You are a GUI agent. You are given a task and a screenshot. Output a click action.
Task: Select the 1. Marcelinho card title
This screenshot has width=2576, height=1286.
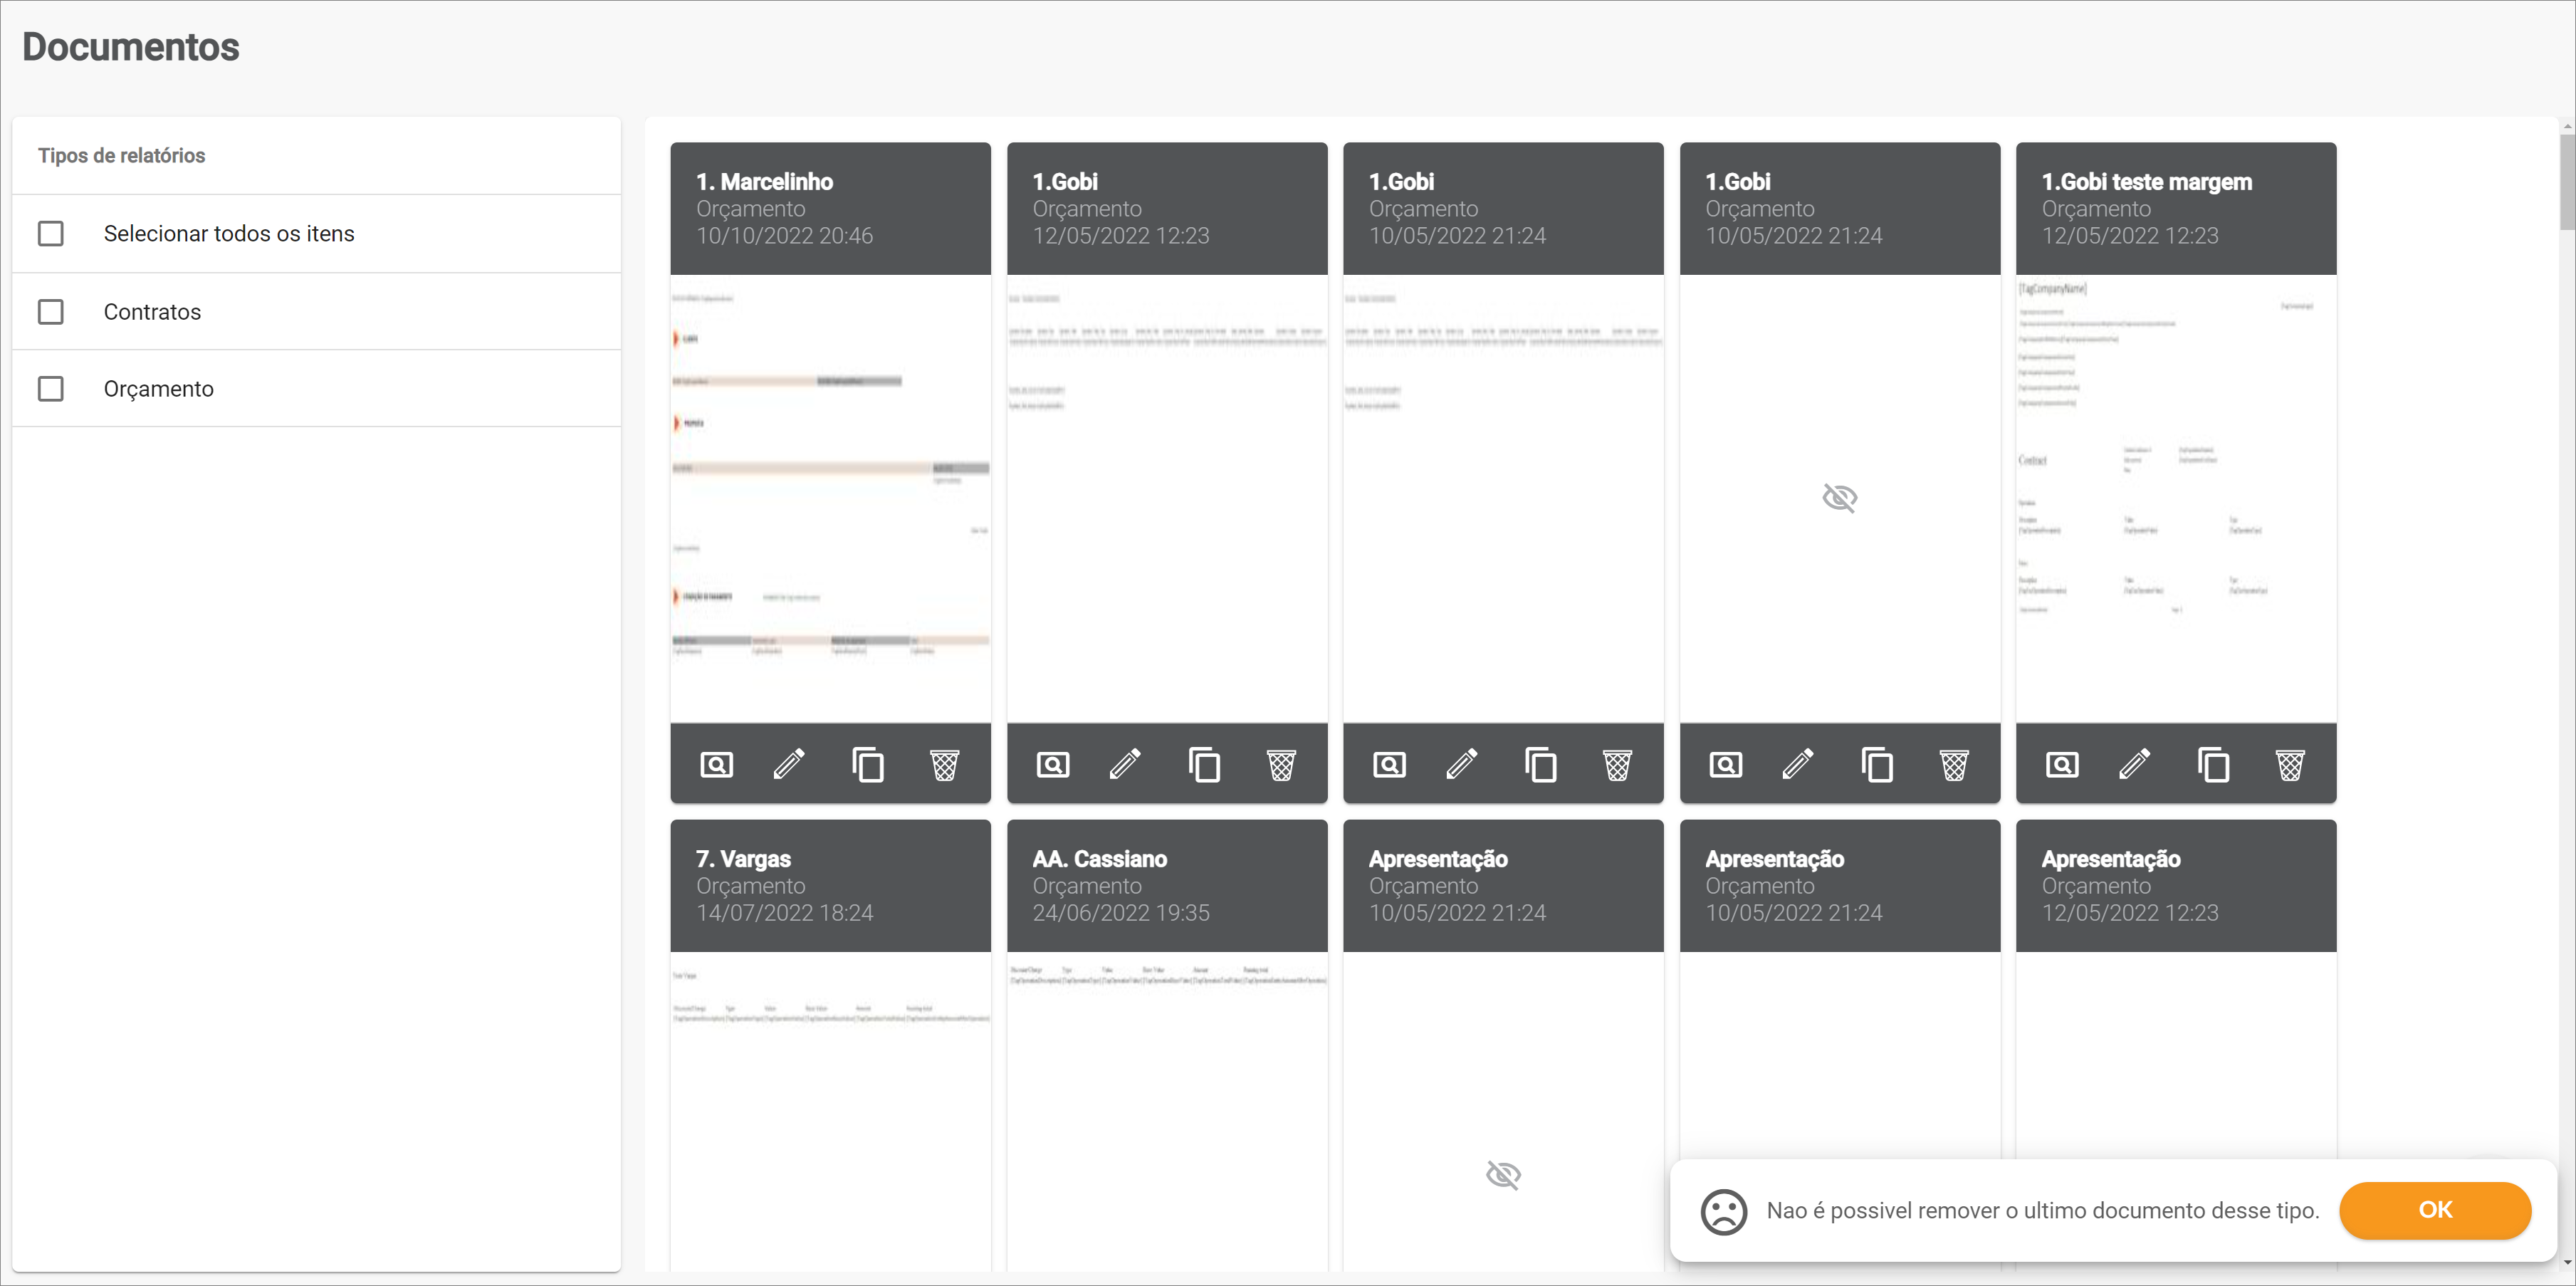click(x=764, y=182)
